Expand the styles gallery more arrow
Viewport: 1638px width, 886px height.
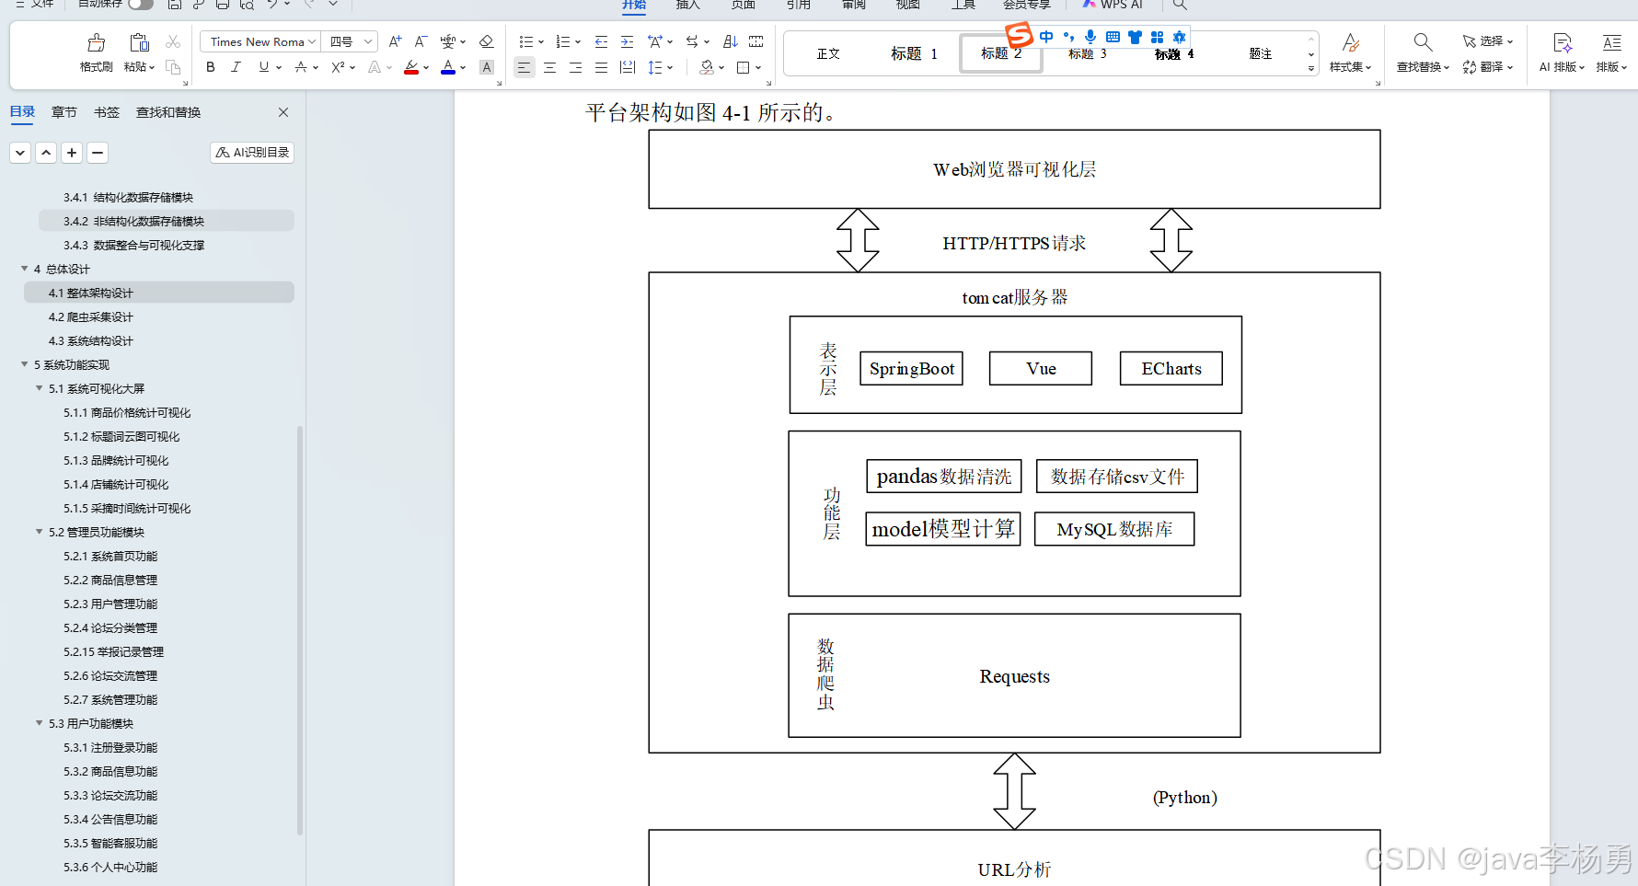point(1311,68)
